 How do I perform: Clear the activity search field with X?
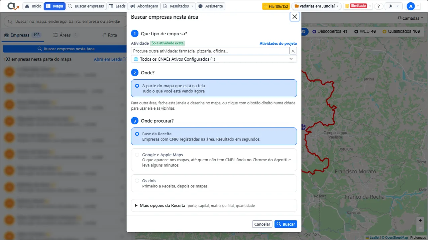point(293,51)
